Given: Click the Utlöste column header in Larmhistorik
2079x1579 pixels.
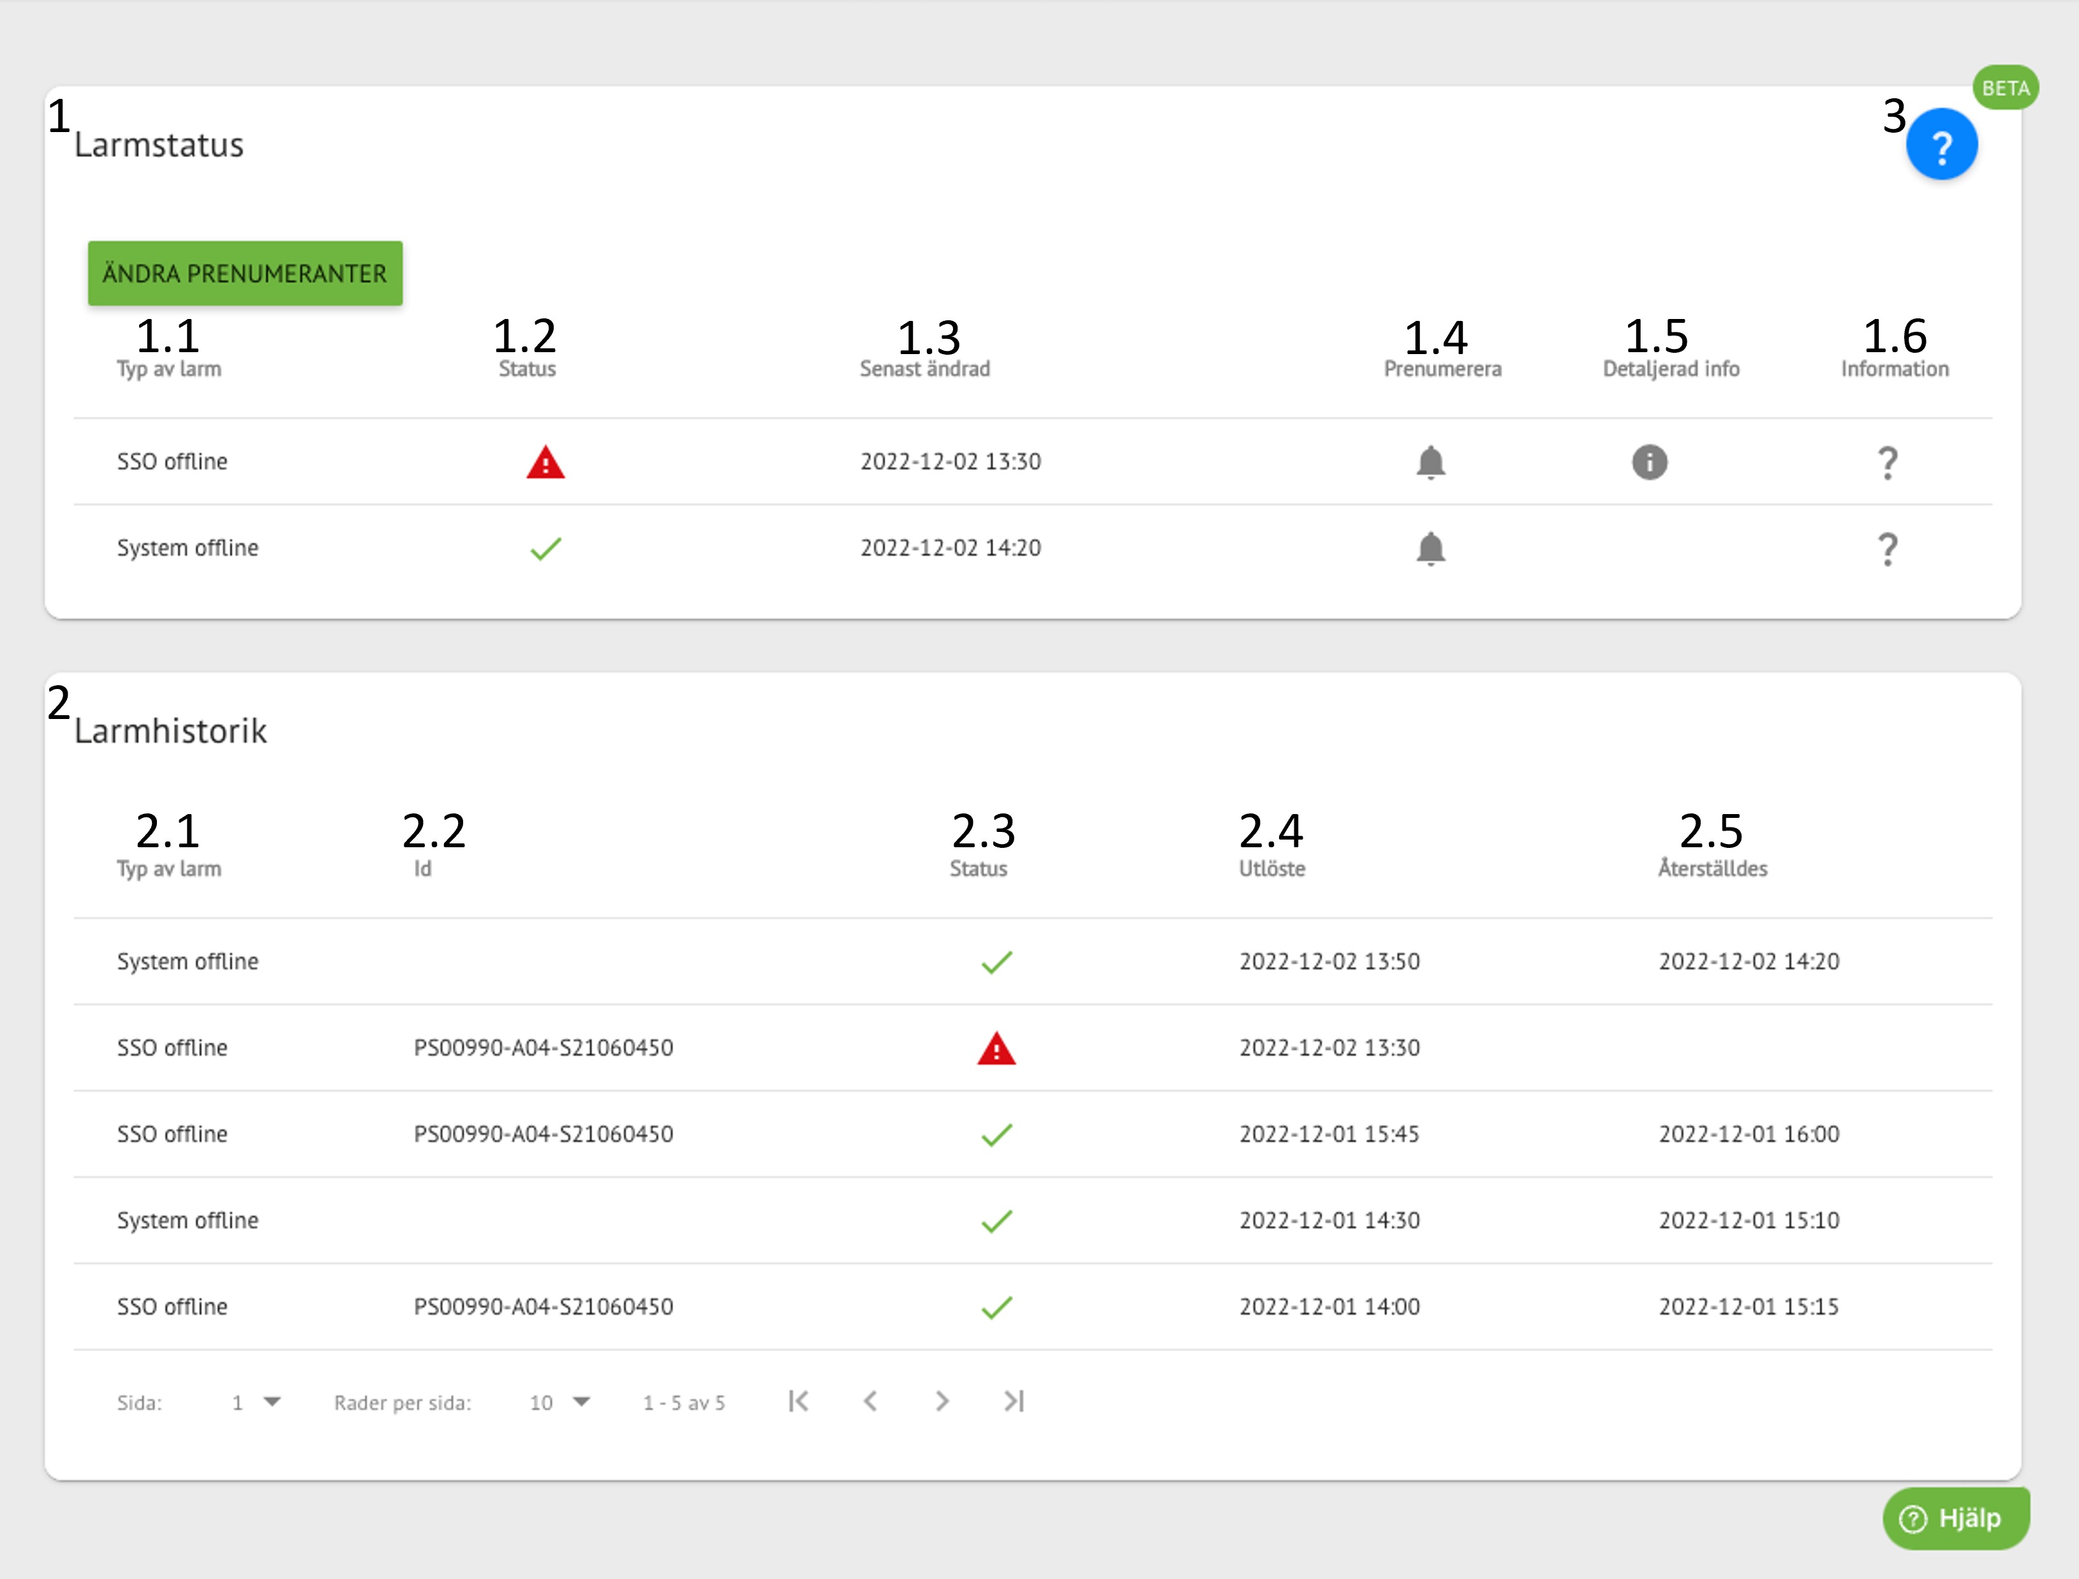Looking at the screenshot, I should [x=1271, y=868].
